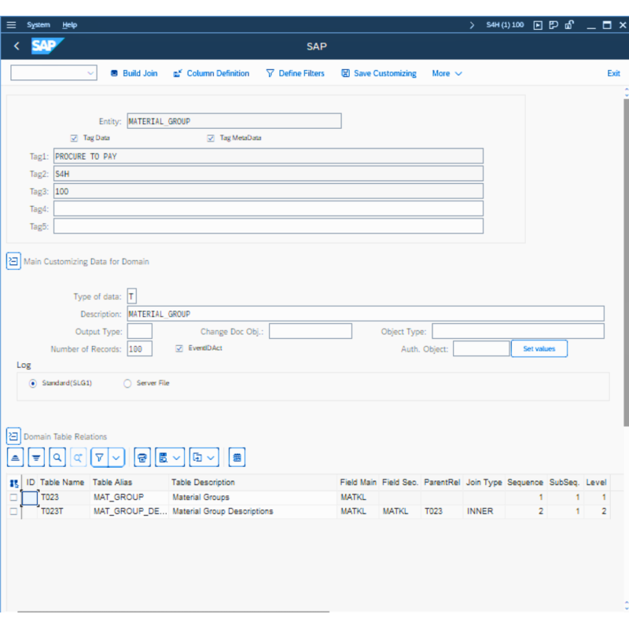Viewport: 629px width, 629px height.
Task: Collapse the Domain Table Relations section icon
Action: coord(13,436)
